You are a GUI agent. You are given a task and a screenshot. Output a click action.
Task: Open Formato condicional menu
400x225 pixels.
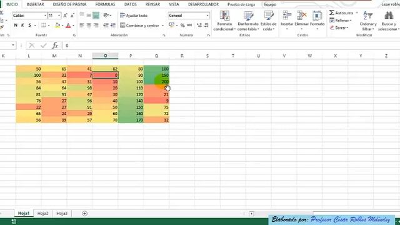(224, 21)
